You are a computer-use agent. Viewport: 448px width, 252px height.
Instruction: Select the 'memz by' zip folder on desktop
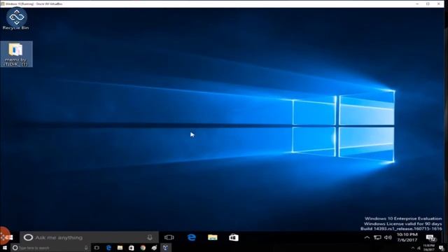[x=16, y=55]
